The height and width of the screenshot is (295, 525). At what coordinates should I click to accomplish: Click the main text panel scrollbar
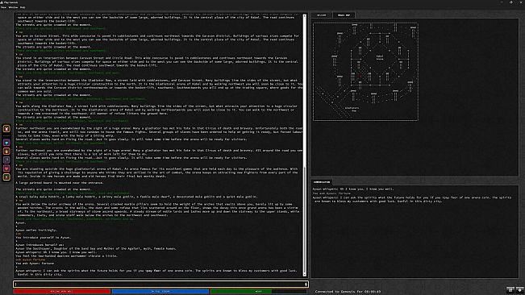pos(305,145)
